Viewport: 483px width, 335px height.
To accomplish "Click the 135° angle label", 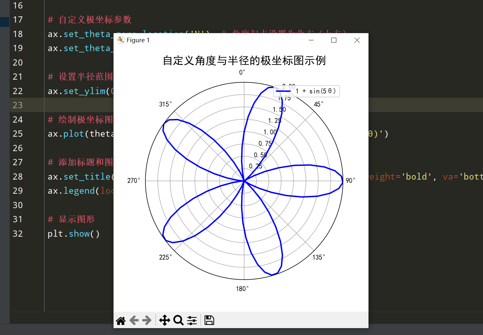I will click(x=319, y=257).
